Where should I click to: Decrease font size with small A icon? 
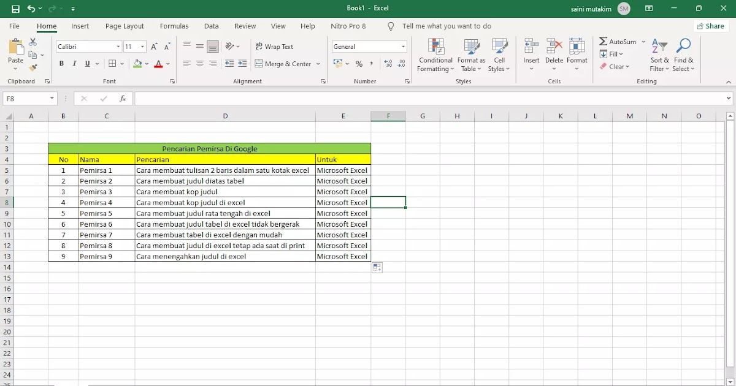(x=167, y=47)
